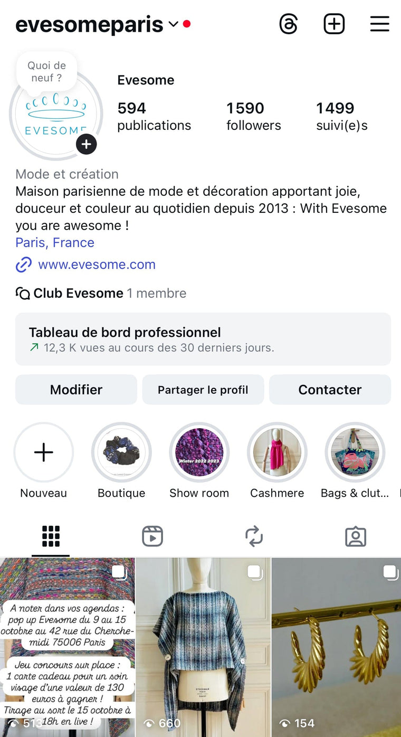Viewport: 401px width, 737px height.
Task: Tap Partager le profil
Action: (203, 390)
